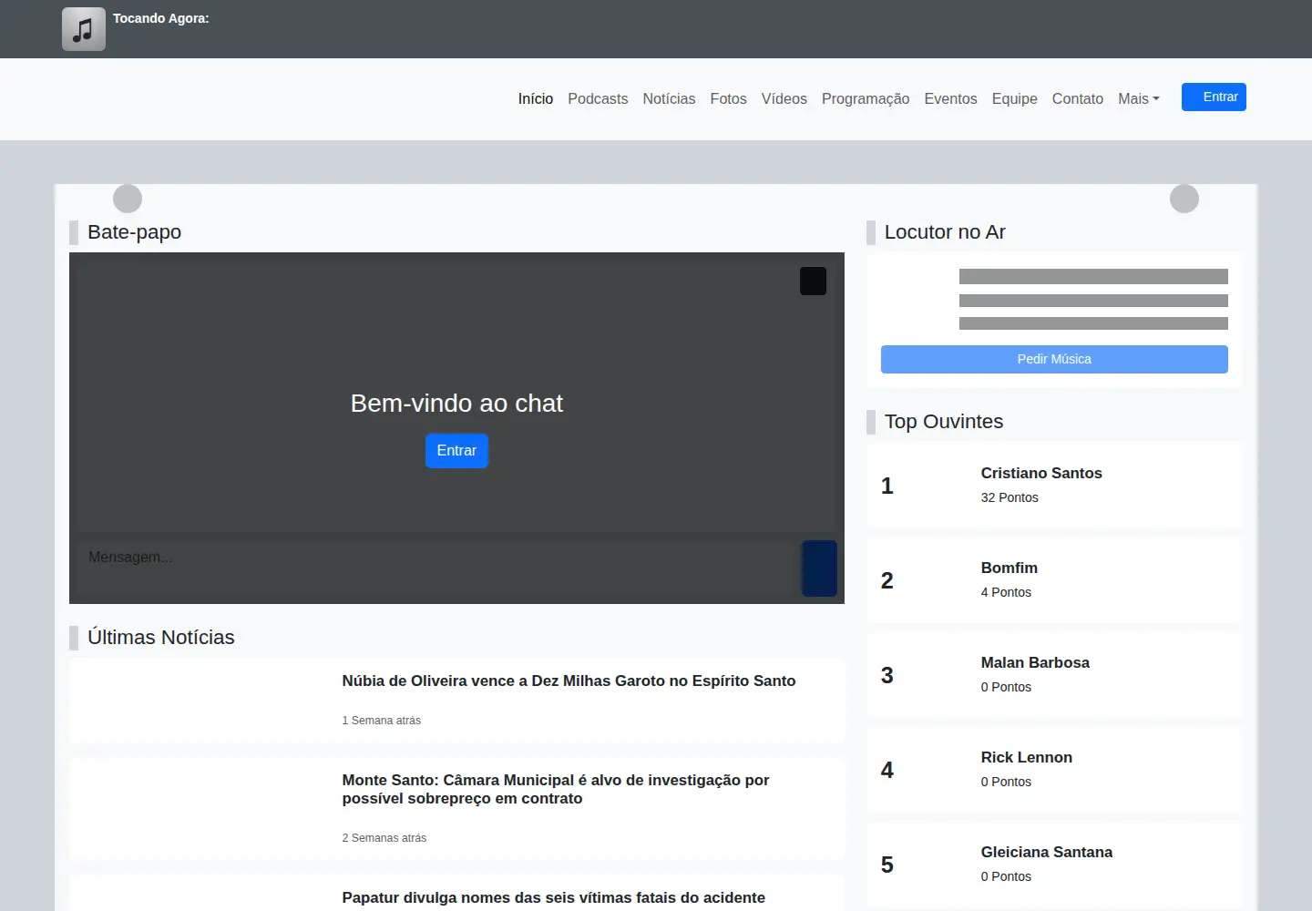The image size is (1312, 911).
Task: Select listener Malan Barbosa
Action: (1035, 662)
